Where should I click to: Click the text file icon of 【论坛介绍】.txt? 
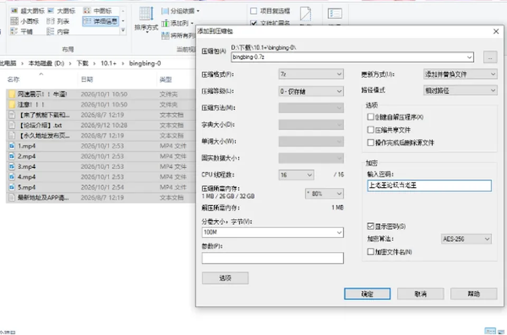pos(12,125)
